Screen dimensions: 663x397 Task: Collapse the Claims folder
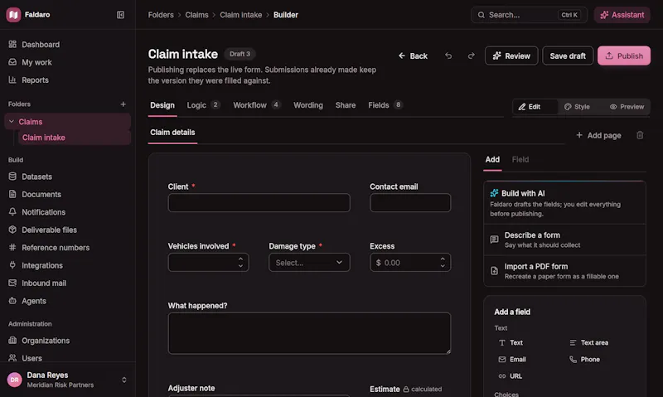[x=12, y=122]
